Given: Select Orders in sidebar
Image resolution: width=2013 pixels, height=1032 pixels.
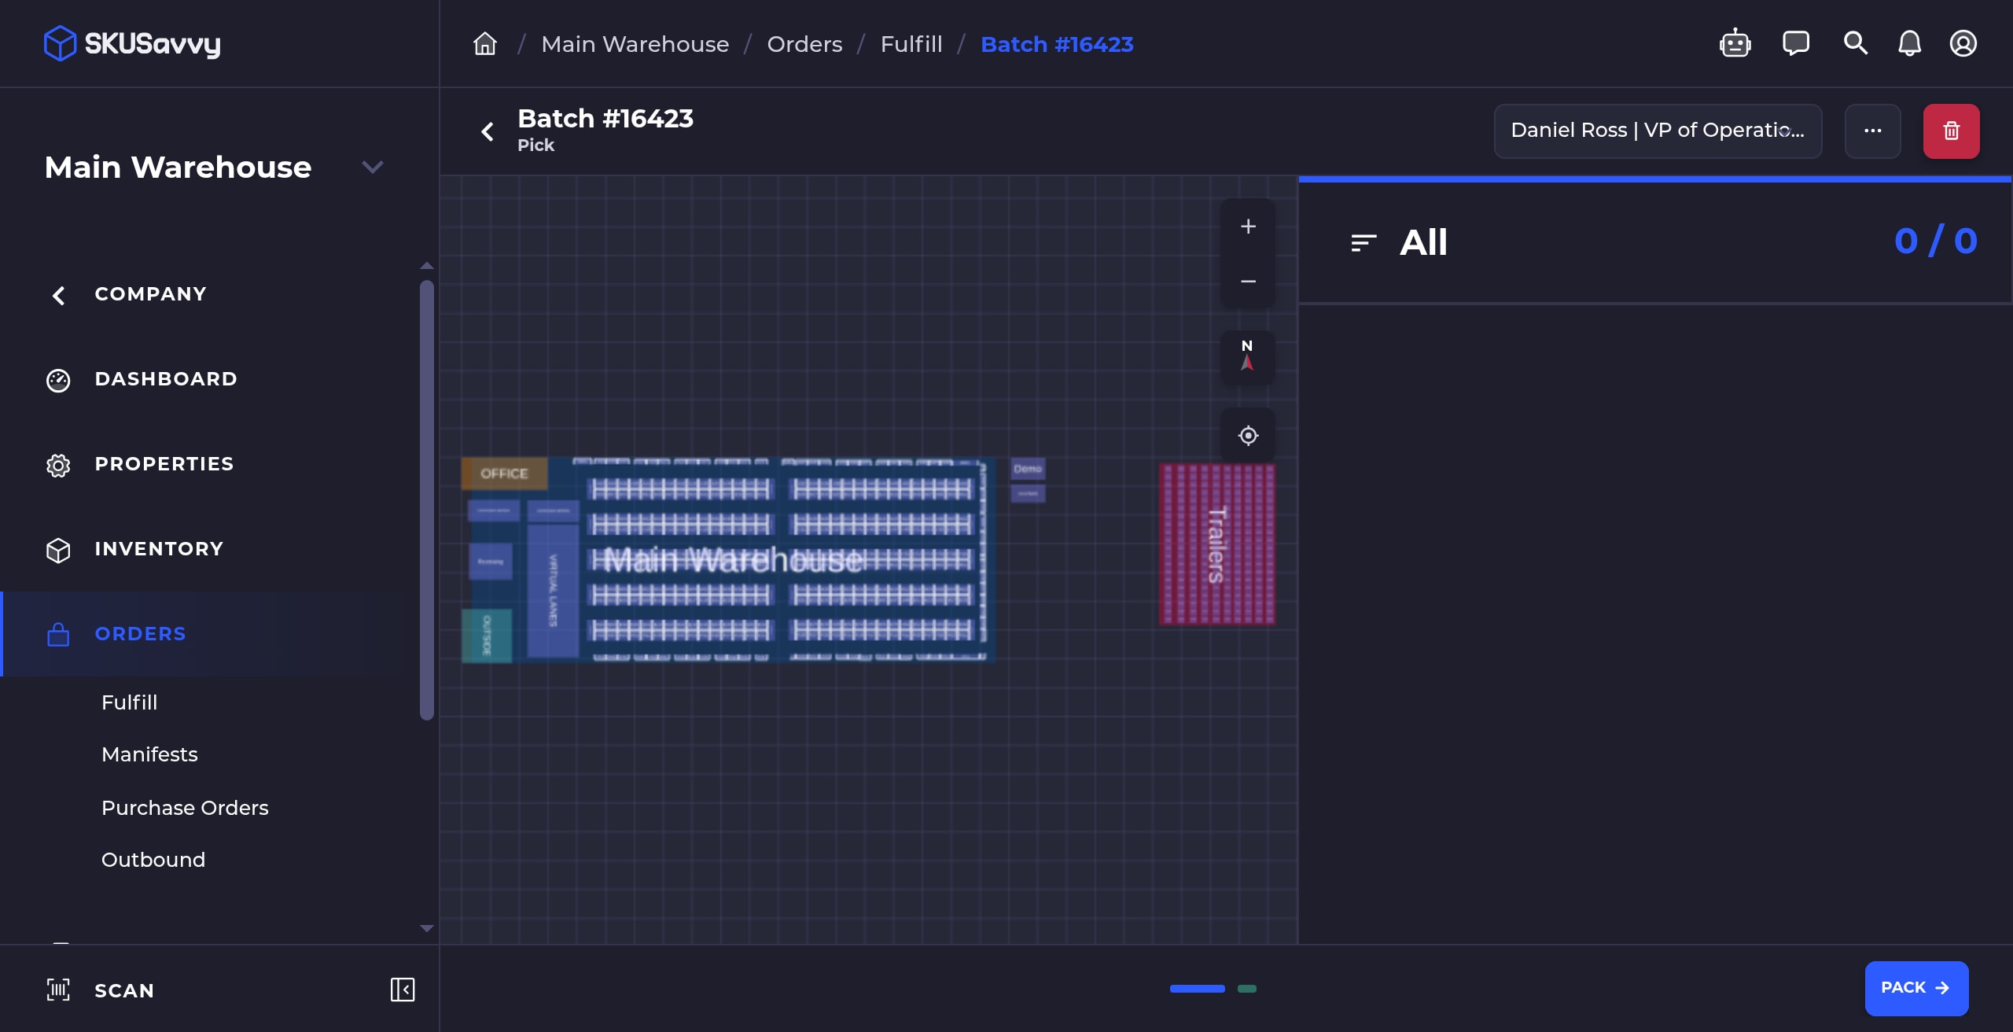Looking at the screenshot, I should click(x=140, y=634).
